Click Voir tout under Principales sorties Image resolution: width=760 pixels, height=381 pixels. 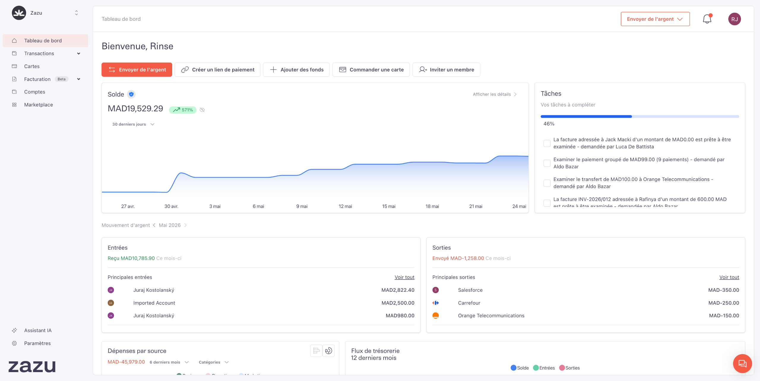729,277
